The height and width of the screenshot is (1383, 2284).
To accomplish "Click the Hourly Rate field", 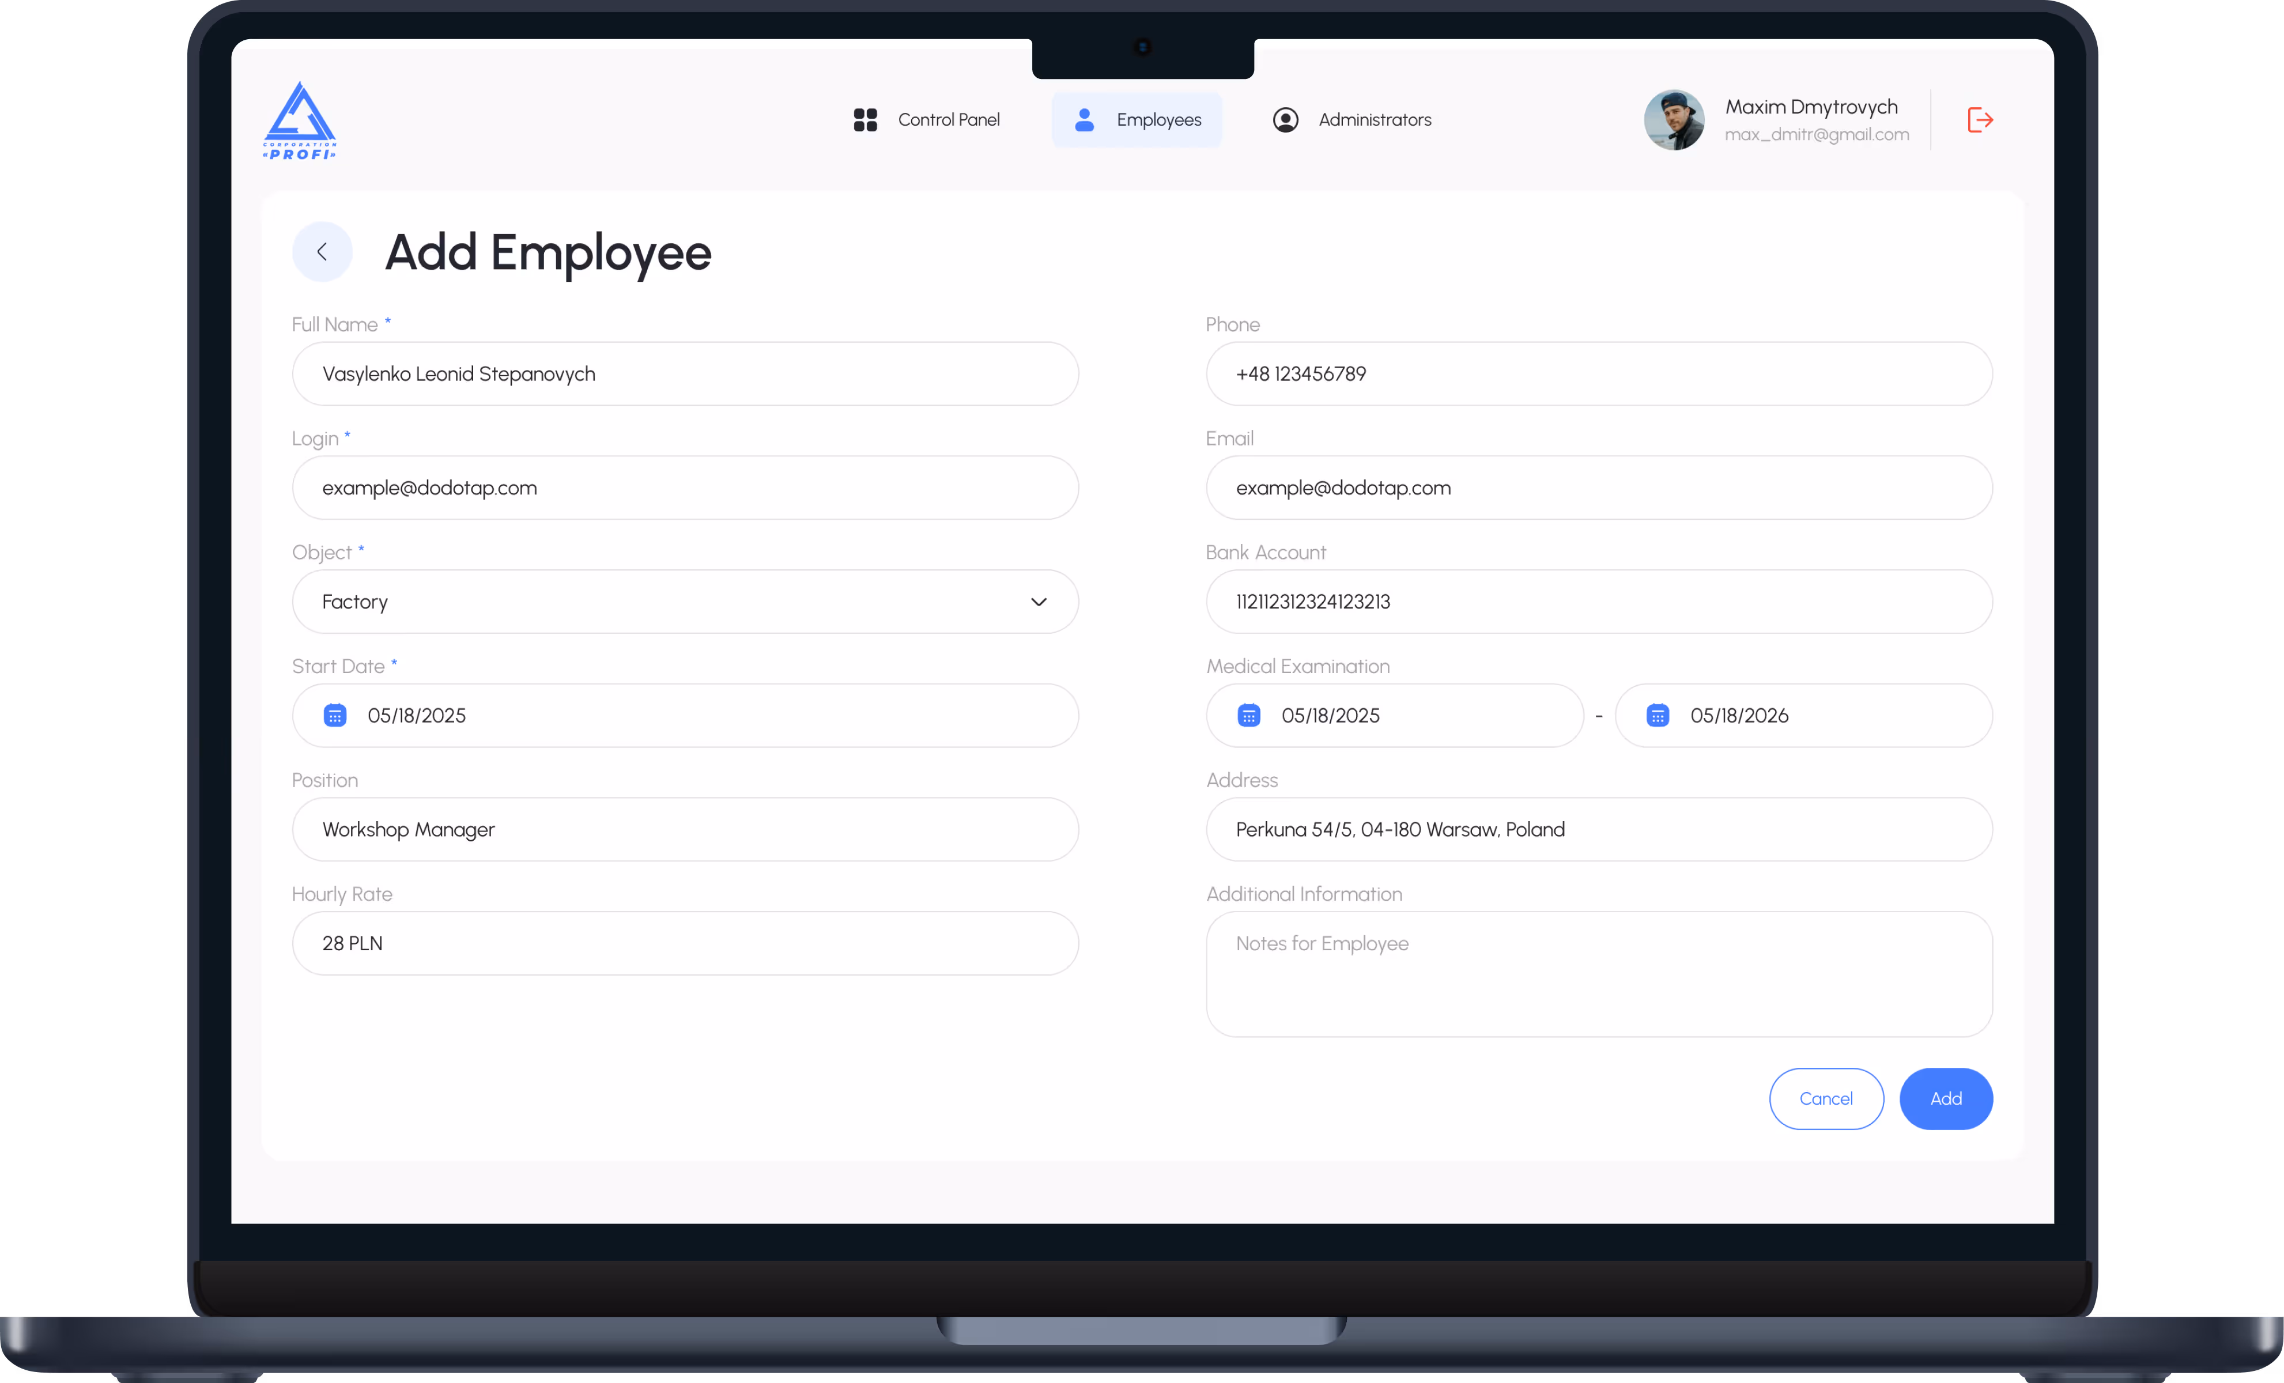I will (685, 943).
